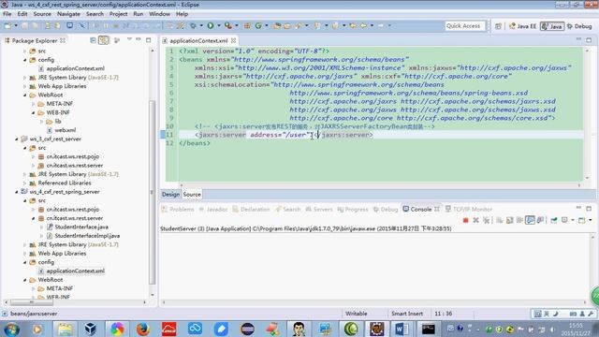
Task: Open the command prompt taskbar icon
Action: point(428,329)
